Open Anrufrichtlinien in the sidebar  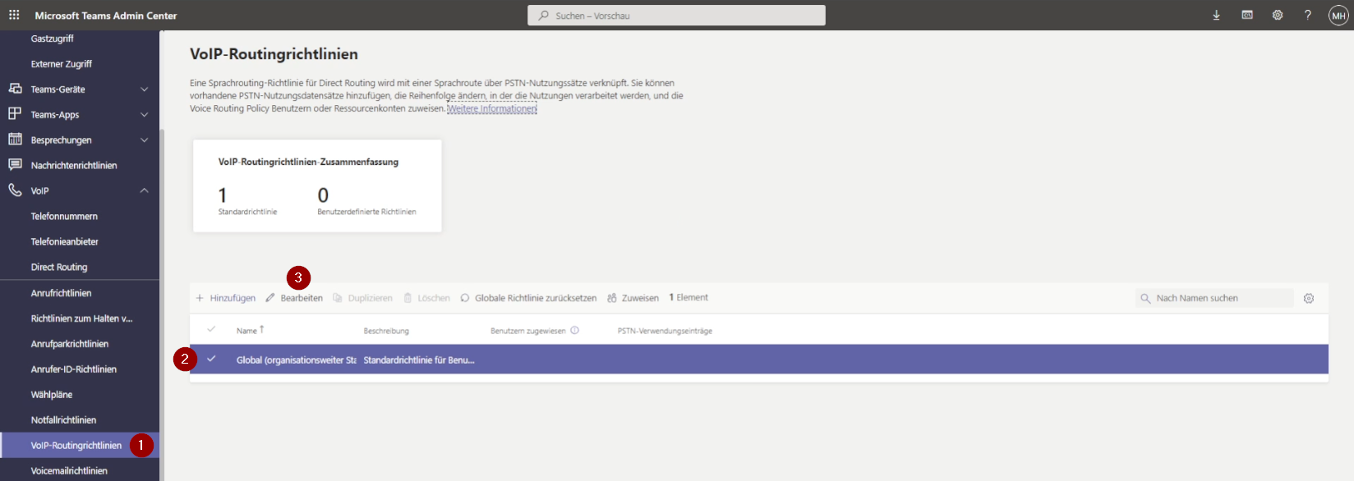62,293
